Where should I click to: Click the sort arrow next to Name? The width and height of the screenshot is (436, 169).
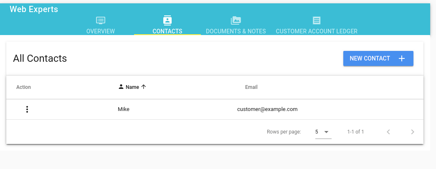[x=144, y=87]
